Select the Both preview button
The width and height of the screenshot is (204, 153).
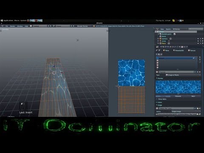(x=193, y=96)
